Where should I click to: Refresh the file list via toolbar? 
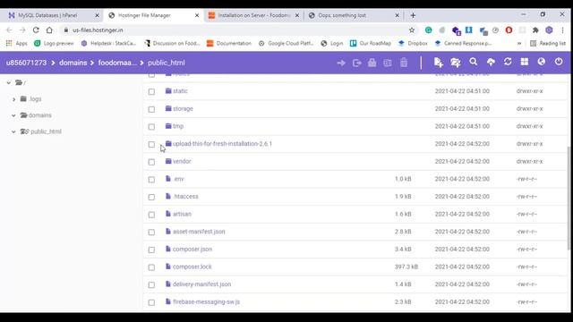508,62
